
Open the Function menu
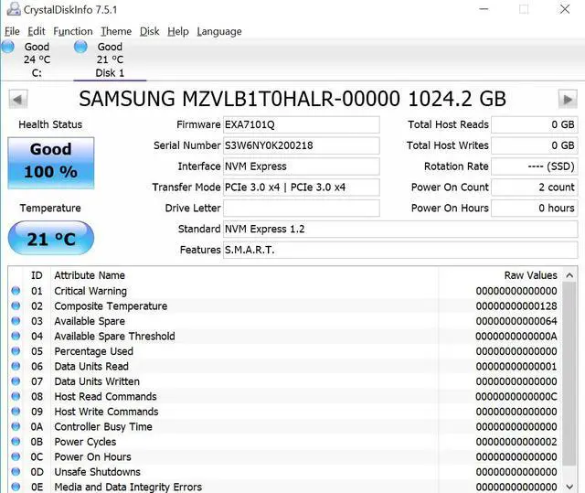[73, 31]
